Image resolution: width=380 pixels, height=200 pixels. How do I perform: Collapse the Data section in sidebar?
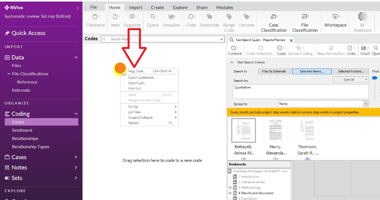coord(76,58)
